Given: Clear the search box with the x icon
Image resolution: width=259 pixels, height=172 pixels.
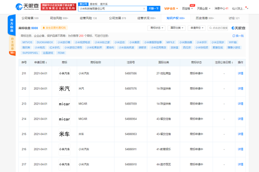Looking at the screenshot, I should 144,9.
